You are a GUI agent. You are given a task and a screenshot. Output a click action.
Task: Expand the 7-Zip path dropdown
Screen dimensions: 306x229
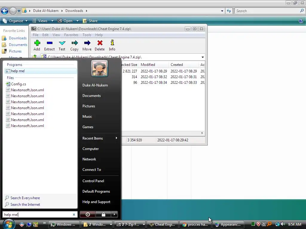click(x=203, y=57)
